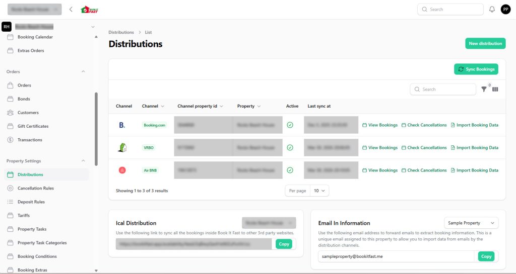The height and width of the screenshot is (274, 516).
Task: Open Cancellation Rules in the sidebar
Action: [x=35, y=188]
